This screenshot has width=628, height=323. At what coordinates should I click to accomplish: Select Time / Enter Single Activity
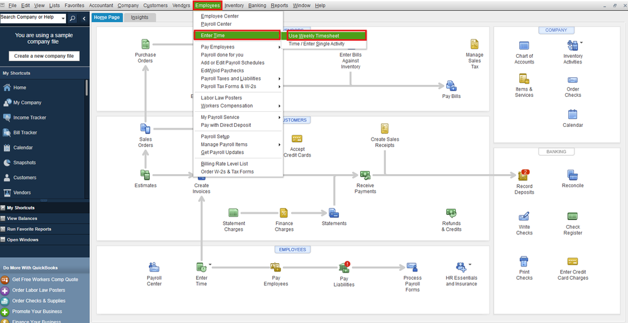(316, 44)
